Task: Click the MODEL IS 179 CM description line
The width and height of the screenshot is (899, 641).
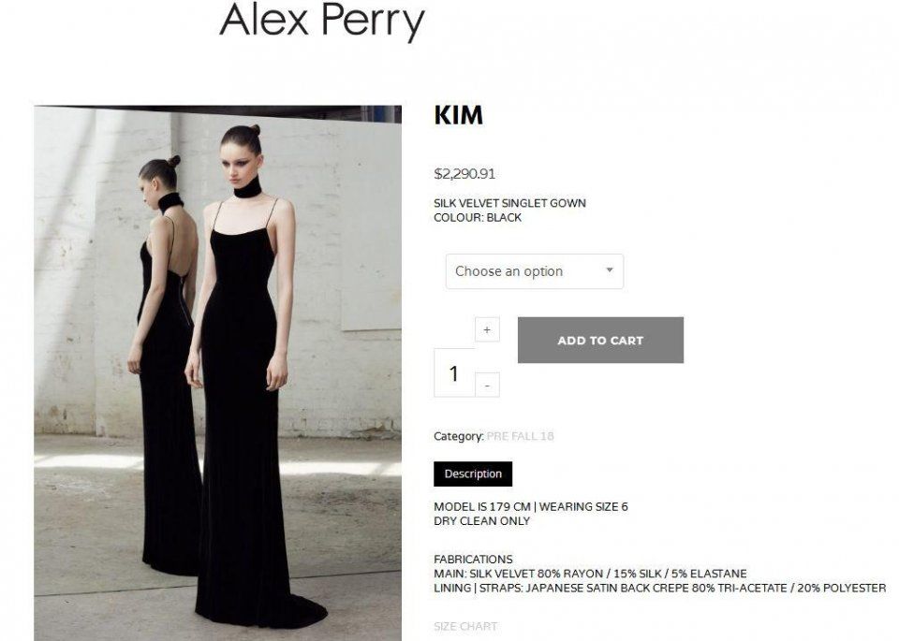Action: point(531,506)
